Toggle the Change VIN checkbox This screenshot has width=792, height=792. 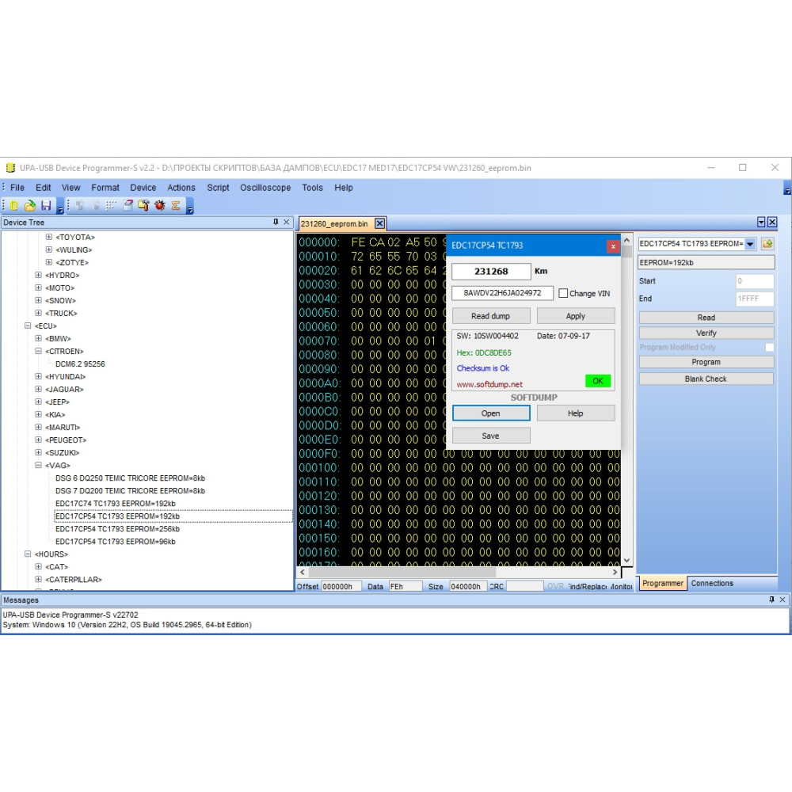(x=563, y=294)
